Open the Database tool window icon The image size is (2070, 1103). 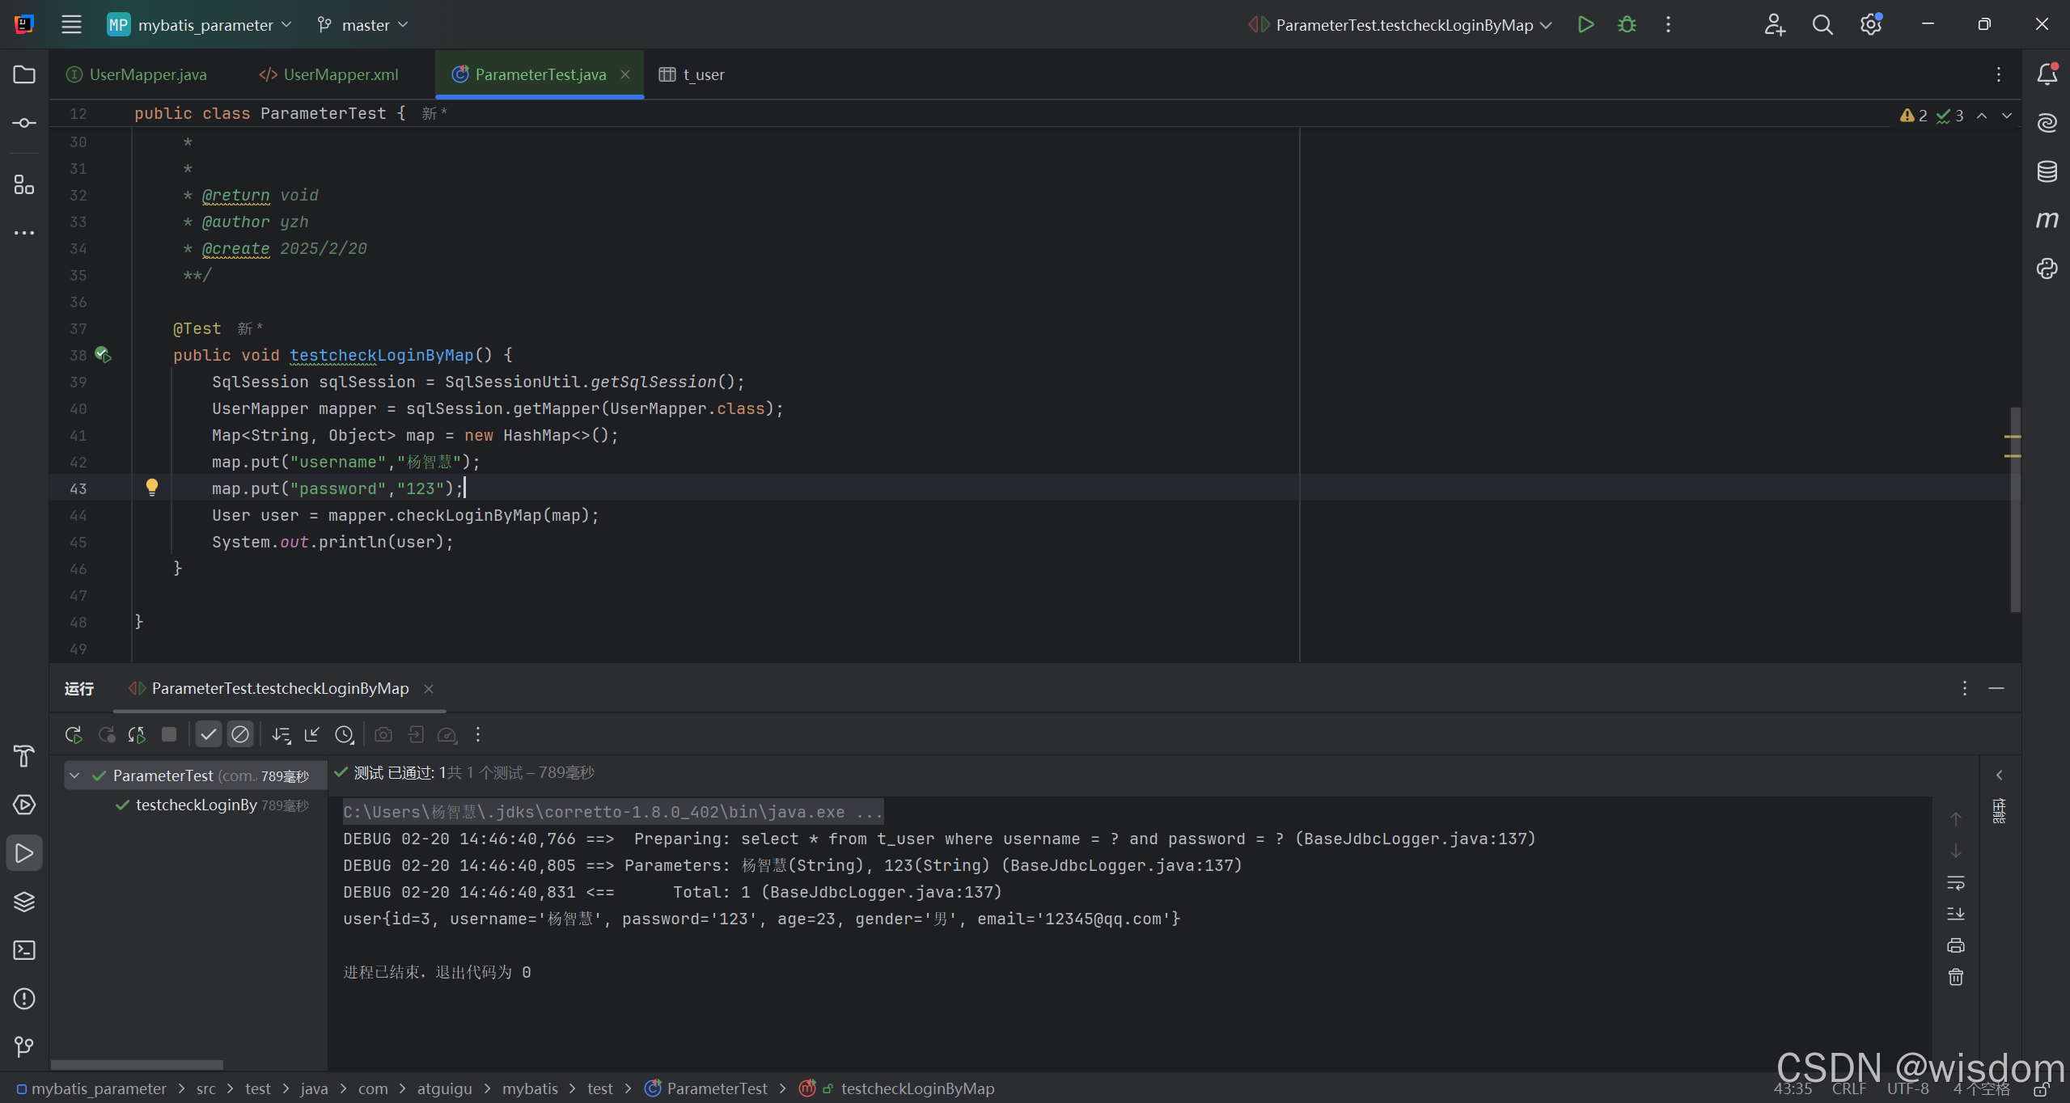[2047, 171]
